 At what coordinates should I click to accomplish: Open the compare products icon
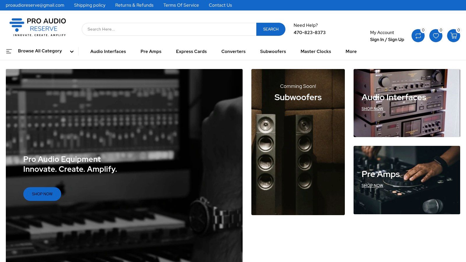click(x=418, y=36)
